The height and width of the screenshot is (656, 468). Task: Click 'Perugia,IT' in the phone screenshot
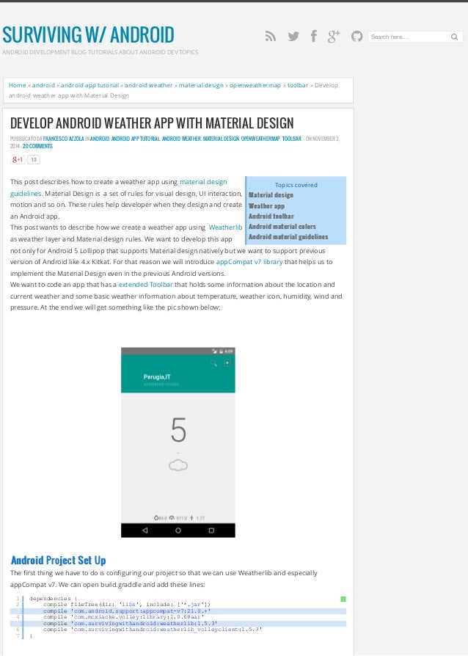(x=157, y=377)
